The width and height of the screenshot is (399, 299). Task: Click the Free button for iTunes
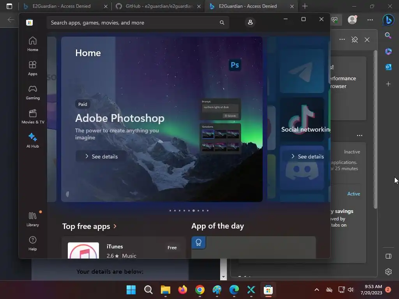tap(172, 248)
